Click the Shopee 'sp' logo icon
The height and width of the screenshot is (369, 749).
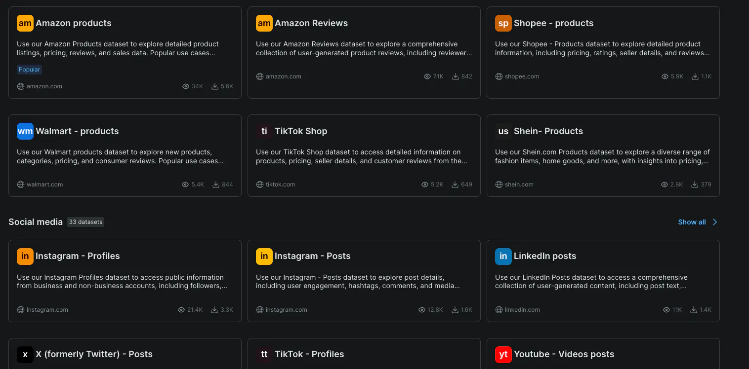pyautogui.click(x=503, y=23)
